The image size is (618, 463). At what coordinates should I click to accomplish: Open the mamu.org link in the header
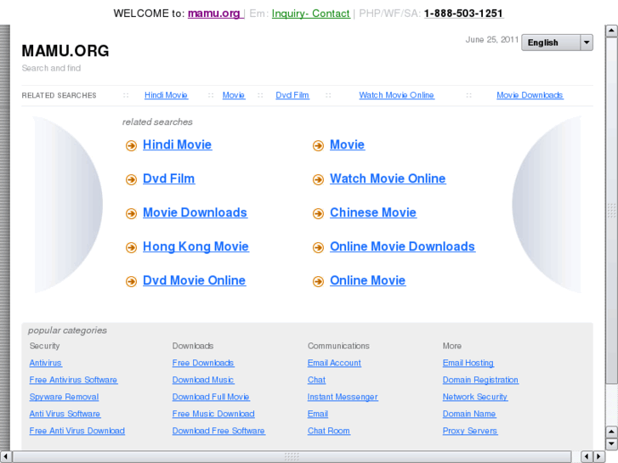pos(214,14)
